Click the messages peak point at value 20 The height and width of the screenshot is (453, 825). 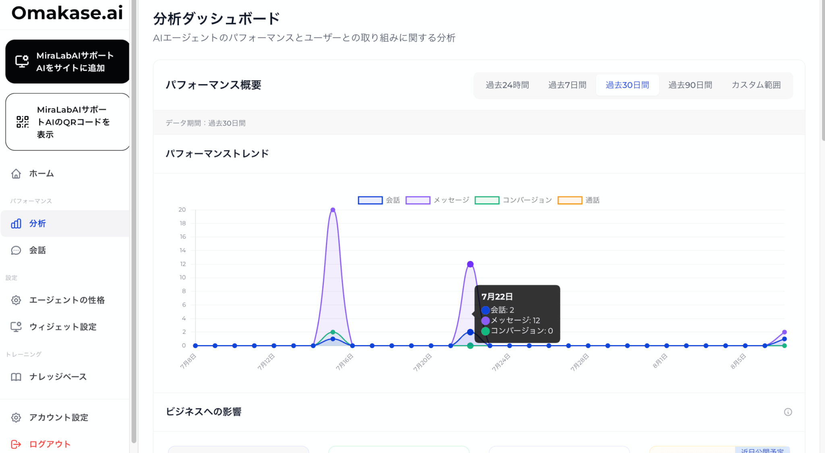(333, 210)
